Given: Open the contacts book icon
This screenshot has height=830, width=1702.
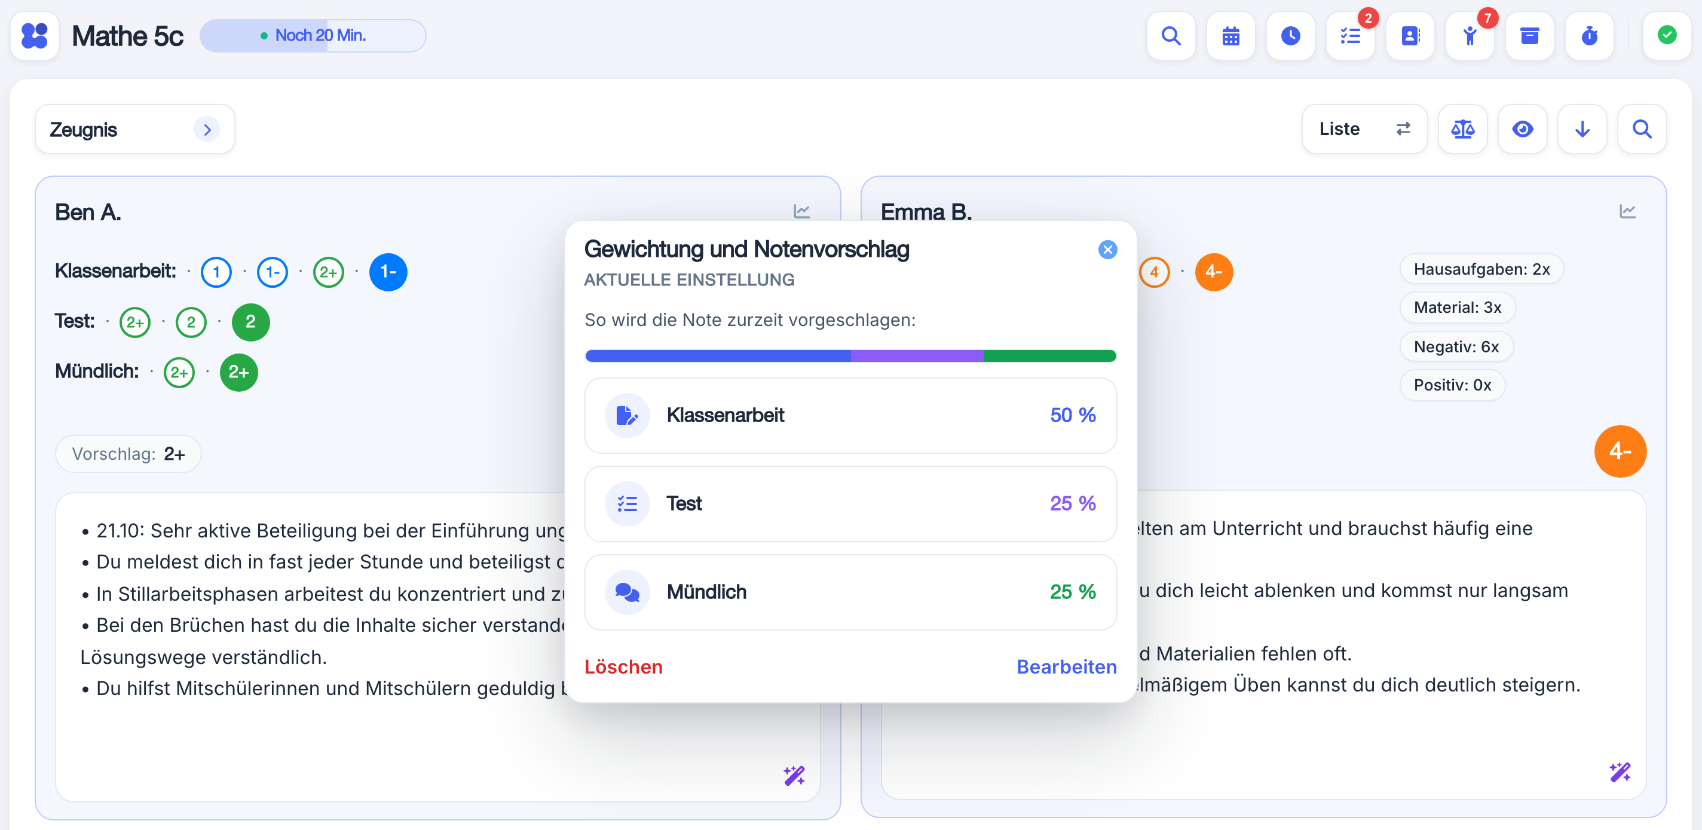Looking at the screenshot, I should pyautogui.click(x=1410, y=36).
